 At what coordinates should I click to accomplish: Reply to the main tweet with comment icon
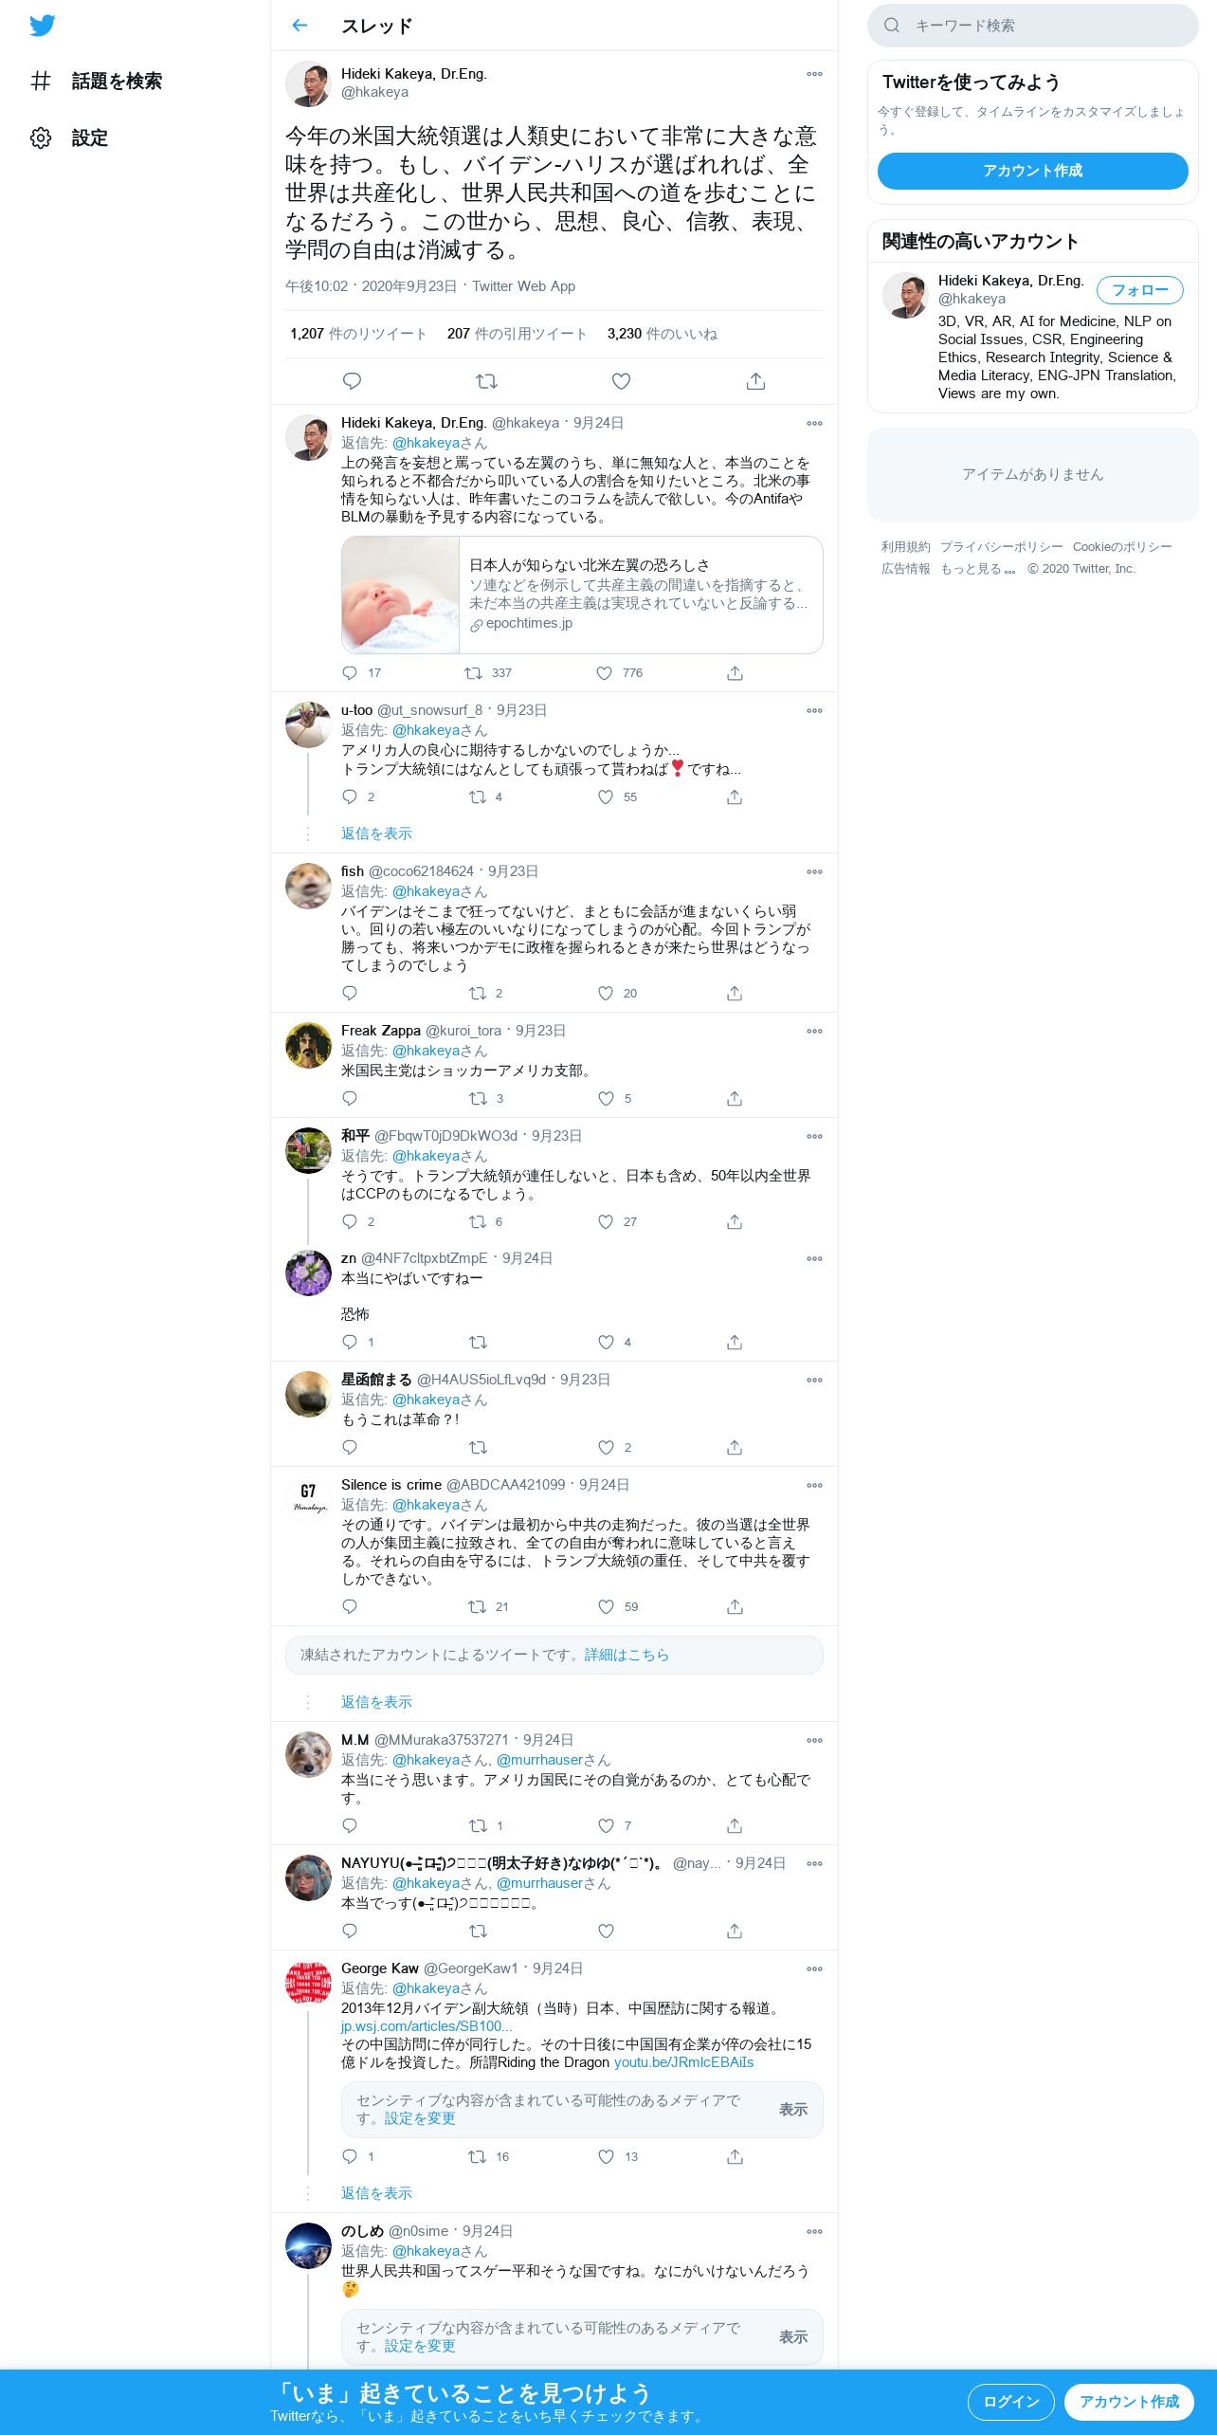(352, 381)
